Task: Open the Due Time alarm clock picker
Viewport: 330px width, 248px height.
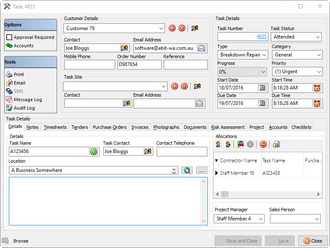Action: [x=317, y=103]
